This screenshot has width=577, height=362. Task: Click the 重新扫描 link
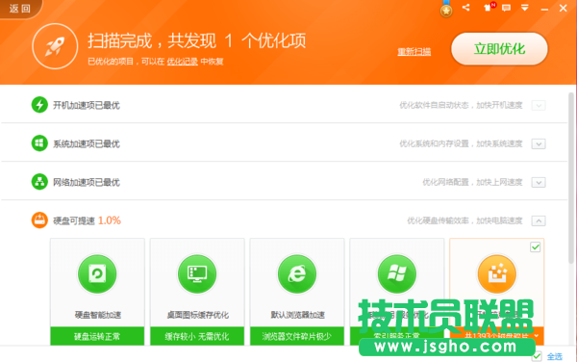414,52
